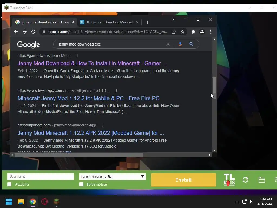Close the jenny mod download tab
Screen dimensions: 277x208
click(73, 22)
